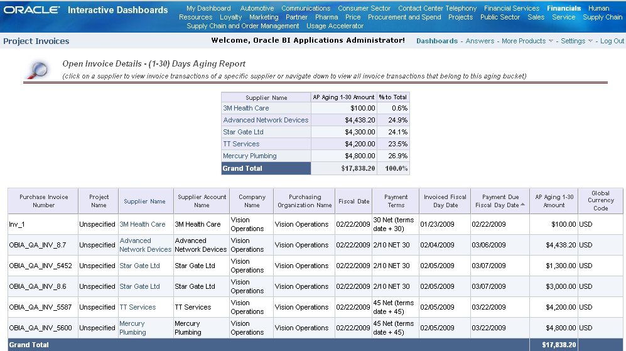Click the Log Out link
The width and height of the screenshot is (626, 351).
(612, 41)
